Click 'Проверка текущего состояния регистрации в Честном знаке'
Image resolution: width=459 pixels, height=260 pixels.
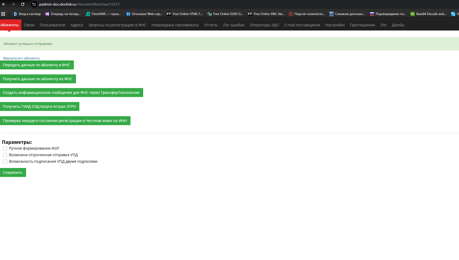[65, 121]
